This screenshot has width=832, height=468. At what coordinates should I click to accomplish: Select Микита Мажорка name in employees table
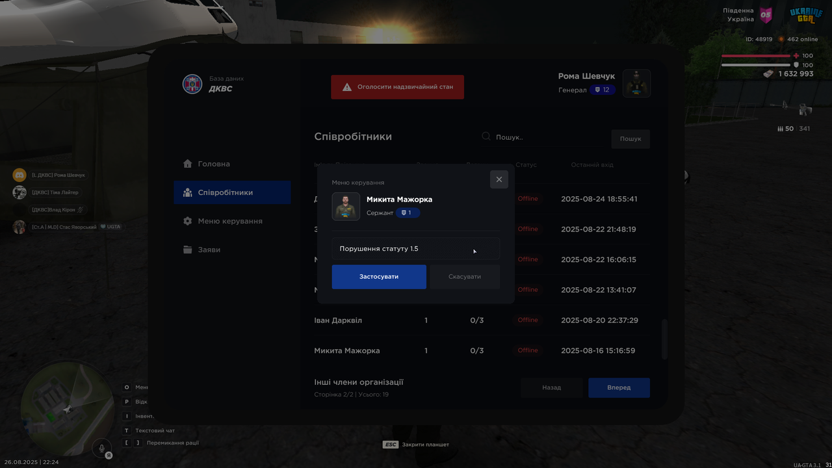pyautogui.click(x=347, y=350)
